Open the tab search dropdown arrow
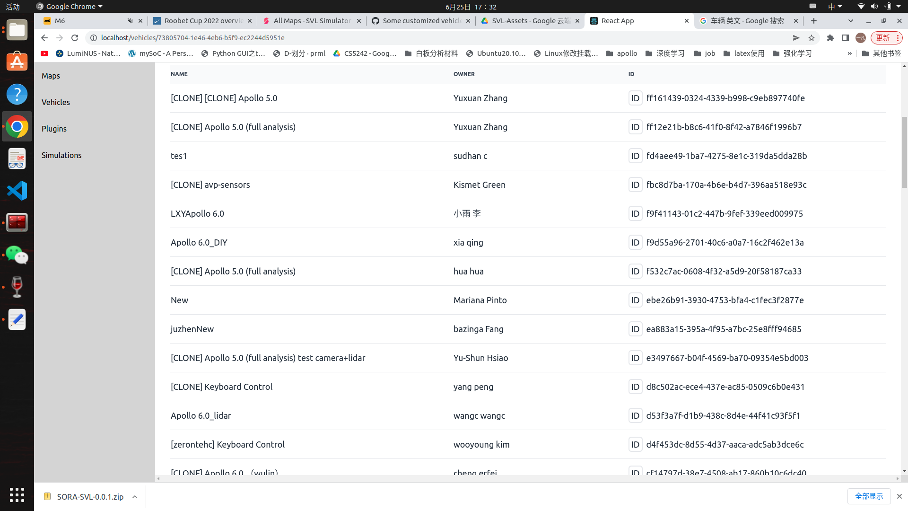This screenshot has width=908, height=511. point(850,21)
